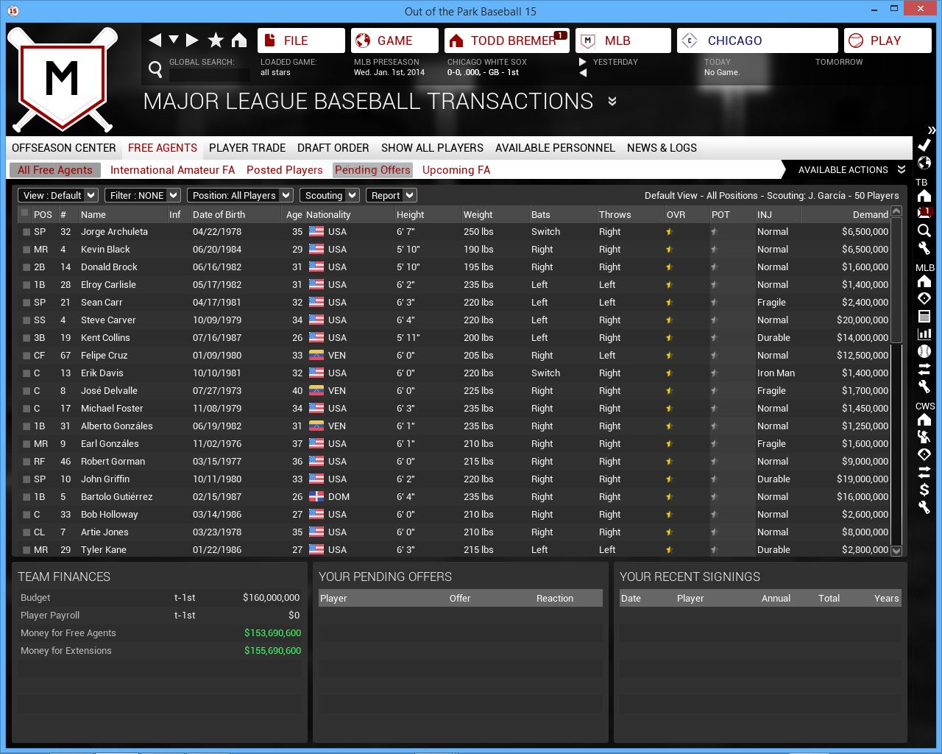Click the FILE menu button

pos(301,40)
